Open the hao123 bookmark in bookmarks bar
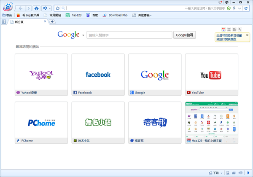Screen dimensions: 253x177 click(x=73, y=15)
